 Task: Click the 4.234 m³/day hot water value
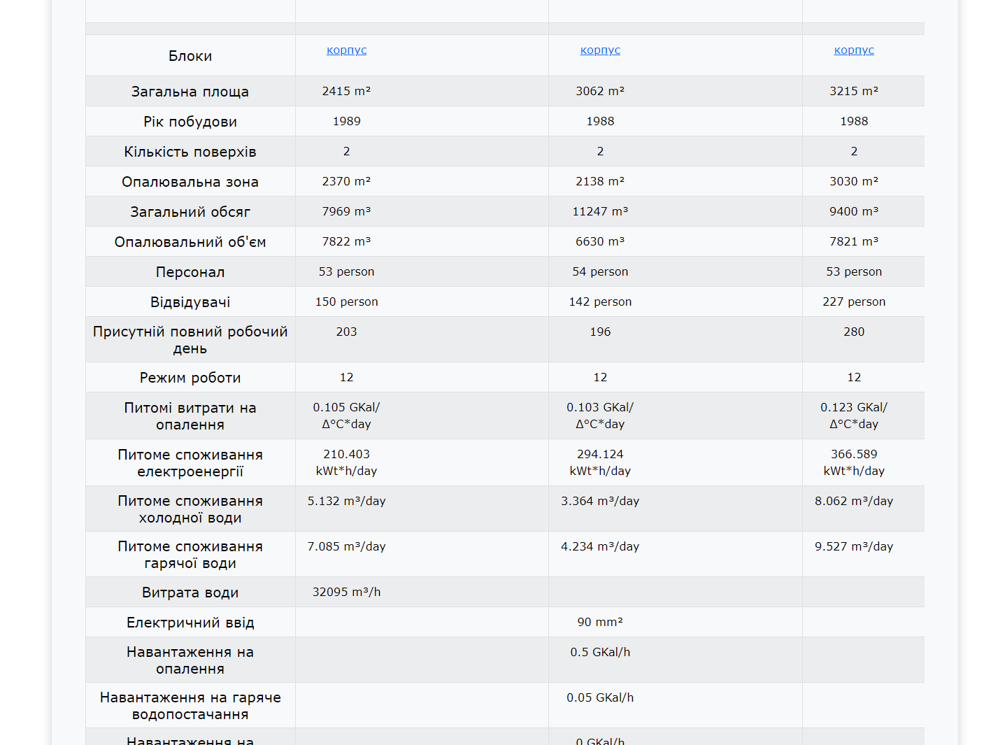[x=600, y=546]
